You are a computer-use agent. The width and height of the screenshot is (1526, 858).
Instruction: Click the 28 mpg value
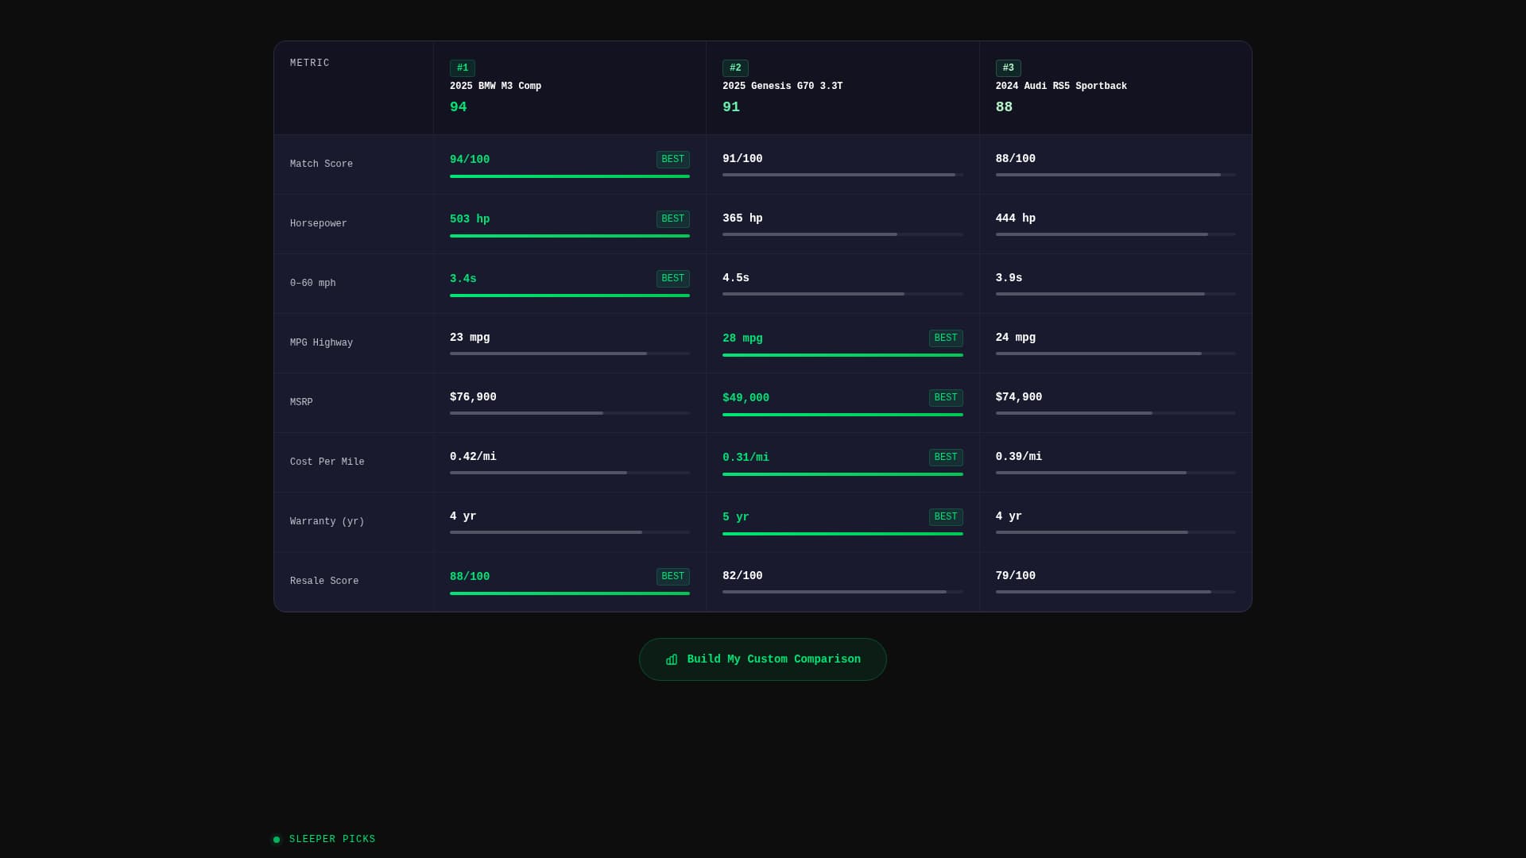pyautogui.click(x=742, y=338)
